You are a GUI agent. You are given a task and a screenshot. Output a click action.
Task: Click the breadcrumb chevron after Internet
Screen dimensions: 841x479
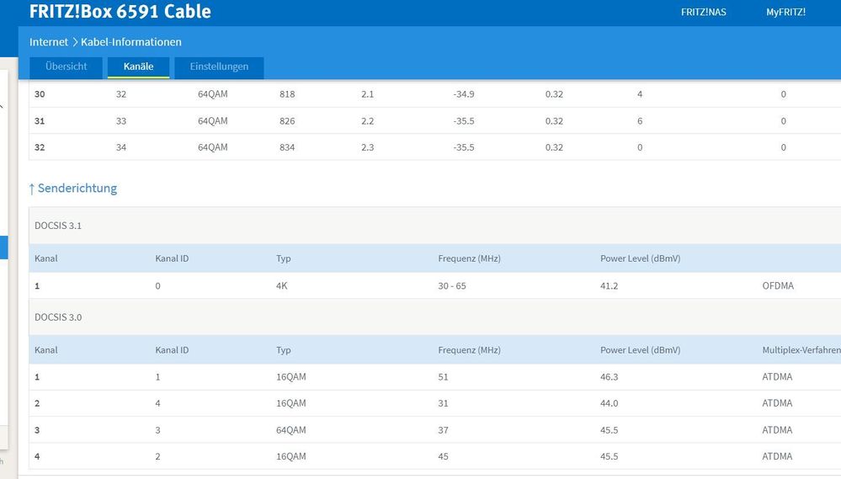point(74,42)
